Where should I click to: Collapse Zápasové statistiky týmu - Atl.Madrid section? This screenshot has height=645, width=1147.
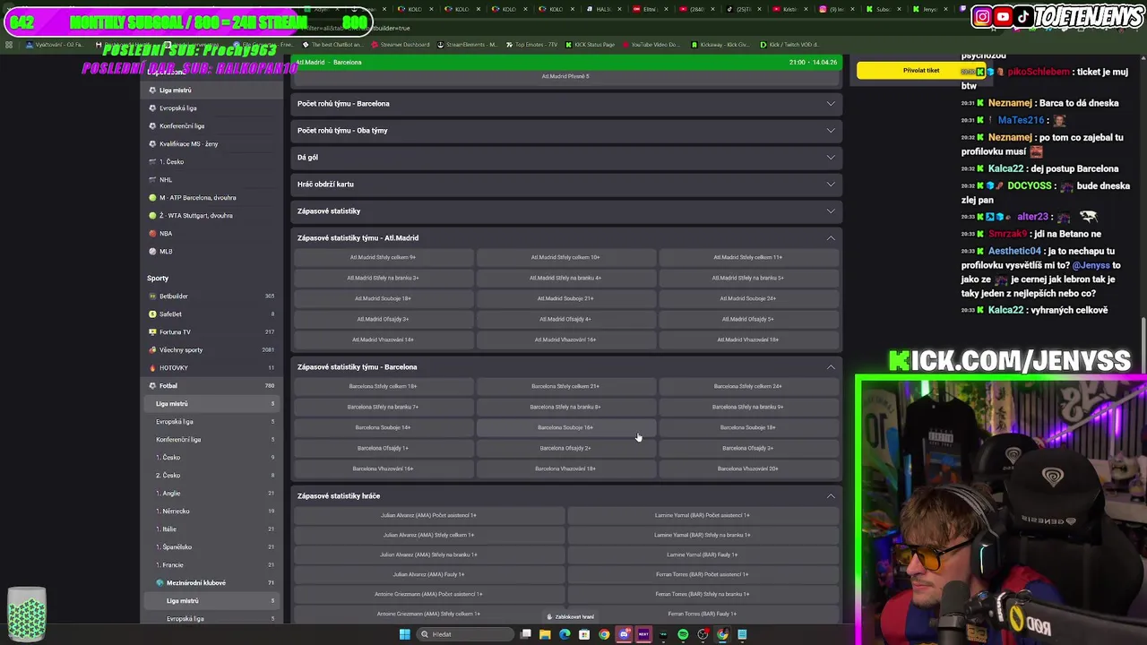(566, 238)
